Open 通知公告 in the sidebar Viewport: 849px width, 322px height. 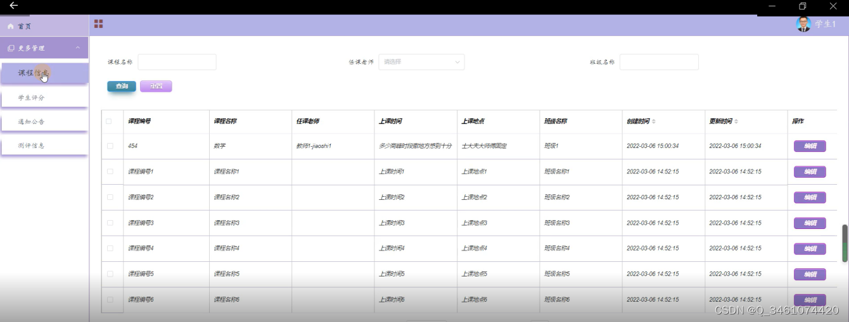pyautogui.click(x=43, y=121)
